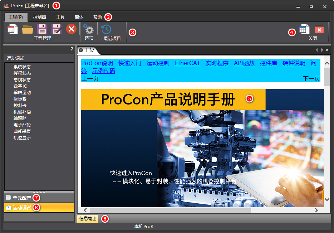Open a project via the folder icon
This screenshot has height=233, width=334.
[28, 29]
